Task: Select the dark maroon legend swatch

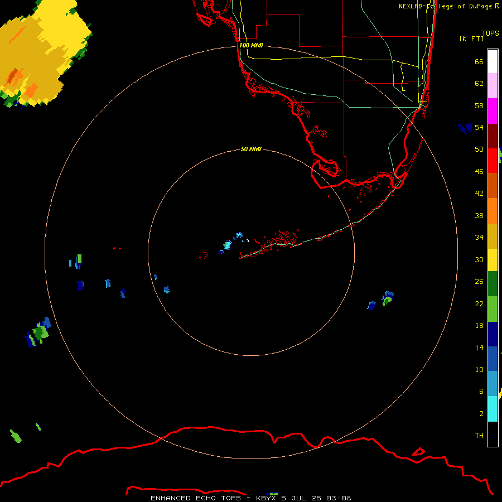Action: pos(493,136)
